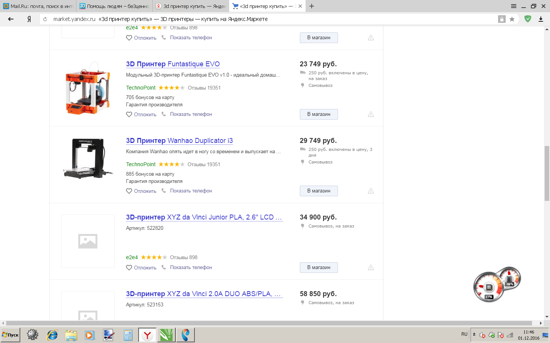This screenshot has width=550, height=343.
Task: Open the calculator taskbar icon
Action: point(128,335)
